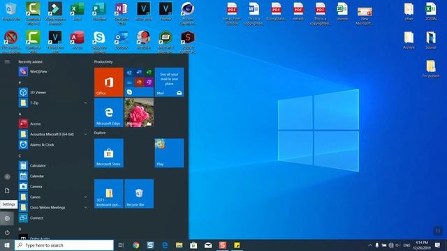Expand the Canon folder in app list
This screenshot has width=447, height=251.
pos(85,197)
